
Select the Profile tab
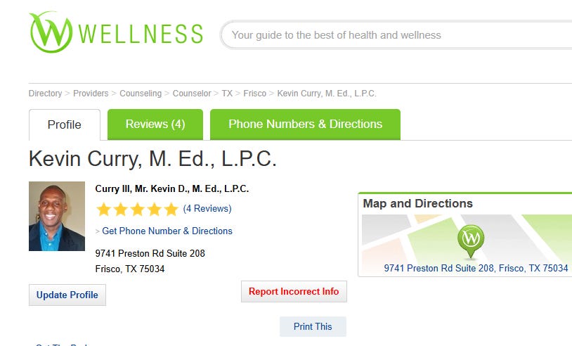pyautogui.click(x=65, y=124)
